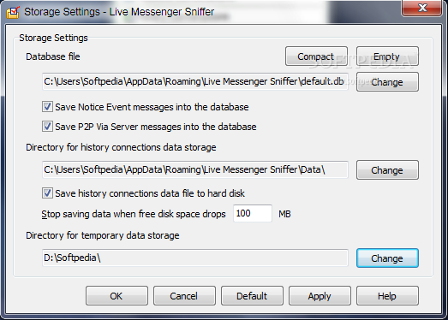Click the database file path field
This screenshot has height=320, width=448.
pyautogui.click(x=195, y=81)
